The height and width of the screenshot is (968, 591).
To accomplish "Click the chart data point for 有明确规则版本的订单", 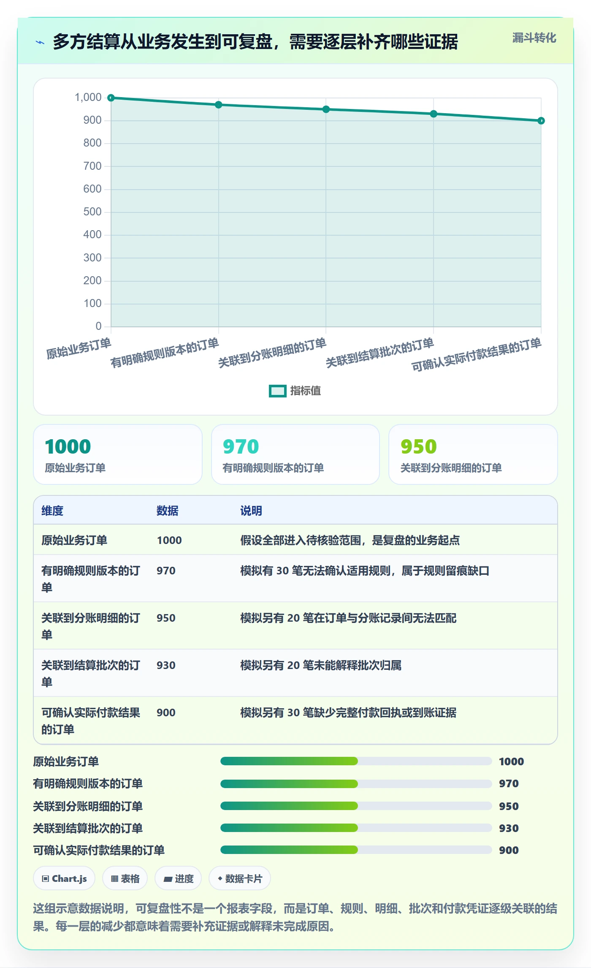I will tap(219, 105).
